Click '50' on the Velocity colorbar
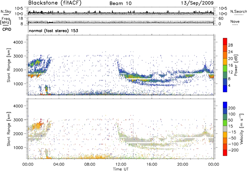The width and height of the screenshot is (247, 171). pyautogui.click(x=230, y=120)
